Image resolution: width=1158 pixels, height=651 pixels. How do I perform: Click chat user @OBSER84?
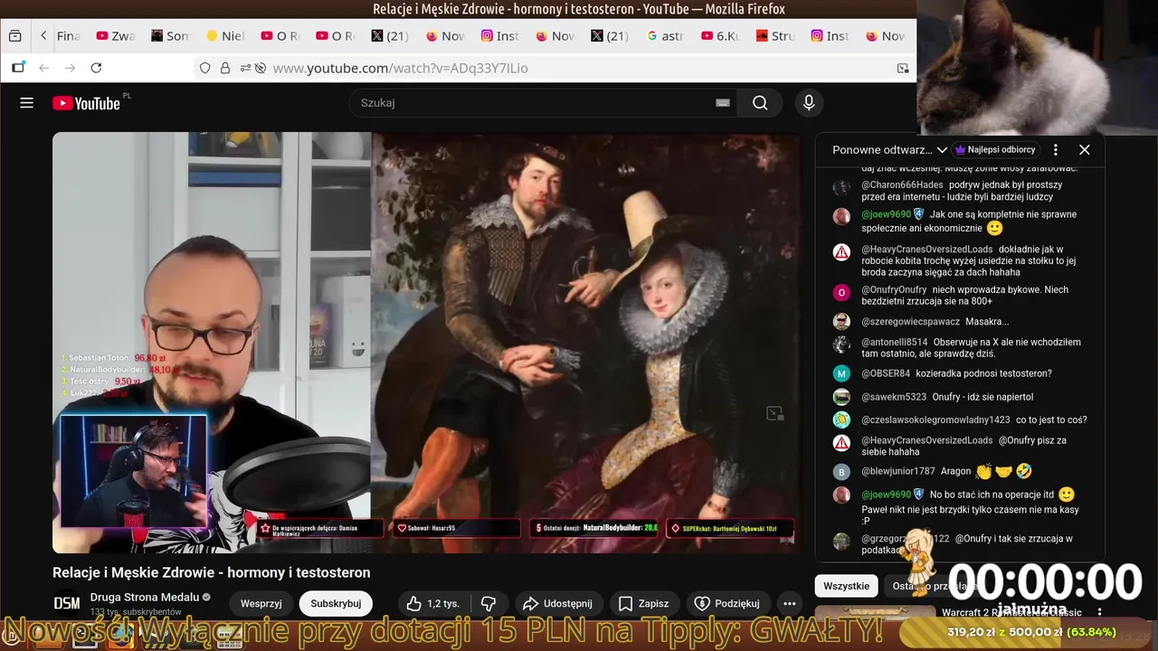(886, 373)
